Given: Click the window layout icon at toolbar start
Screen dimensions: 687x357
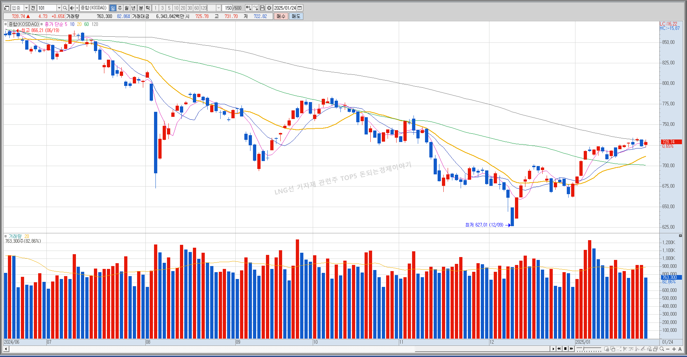Looking at the screenshot, I should pyautogui.click(x=6, y=8).
